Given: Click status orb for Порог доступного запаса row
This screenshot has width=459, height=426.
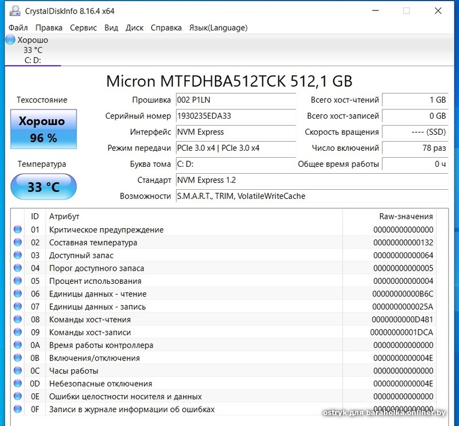Looking at the screenshot, I should [x=18, y=268].
